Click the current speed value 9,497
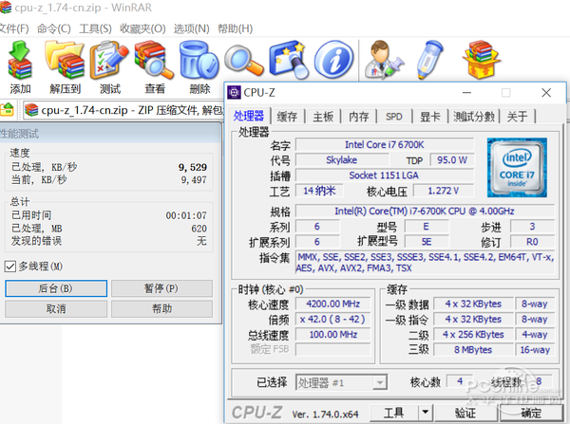This screenshot has height=424, width=570. tap(194, 179)
